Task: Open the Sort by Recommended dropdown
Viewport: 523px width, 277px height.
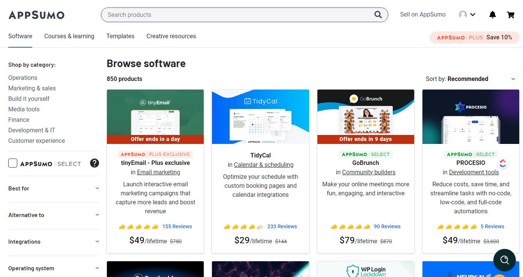Action: (x=470, y=79)
